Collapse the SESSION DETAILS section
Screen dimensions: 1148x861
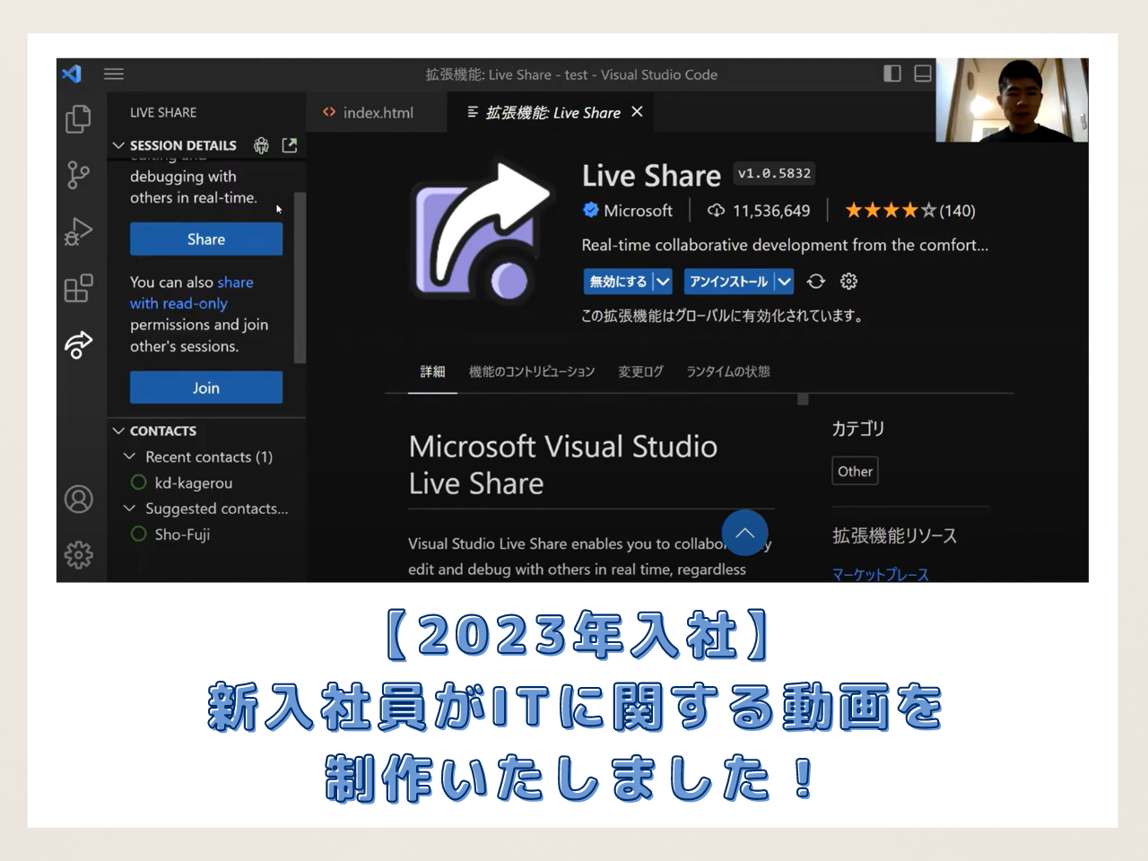(x=118, y=145)
